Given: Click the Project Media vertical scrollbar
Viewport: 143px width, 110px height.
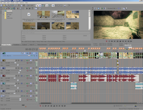Looking at the screenshot, I should 89,20.
